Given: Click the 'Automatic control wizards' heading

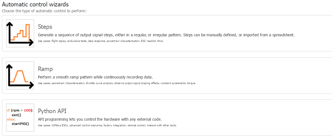Looking at the screenshot, I should click(35, 4).
